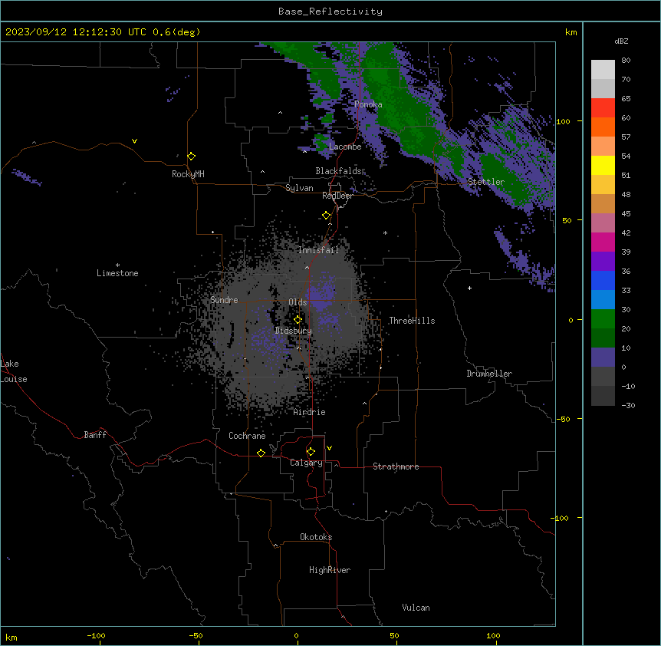Click the HighRiver label

click(x=330, y=570)
